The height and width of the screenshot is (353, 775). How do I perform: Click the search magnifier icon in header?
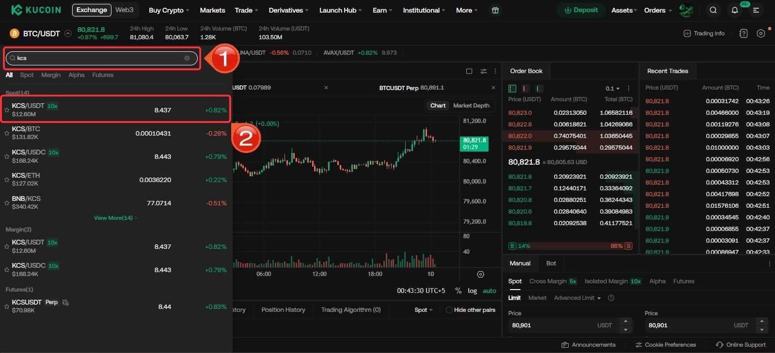click(x=713, y=10)
